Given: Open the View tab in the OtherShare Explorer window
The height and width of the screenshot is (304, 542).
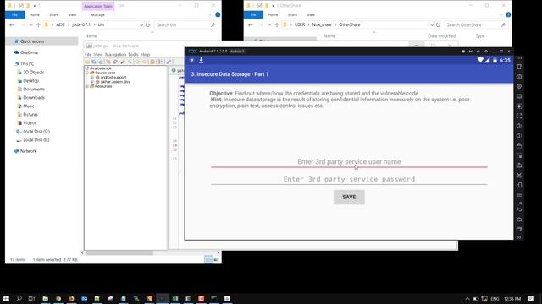Looking at the screenshot, I should [311, 15].
